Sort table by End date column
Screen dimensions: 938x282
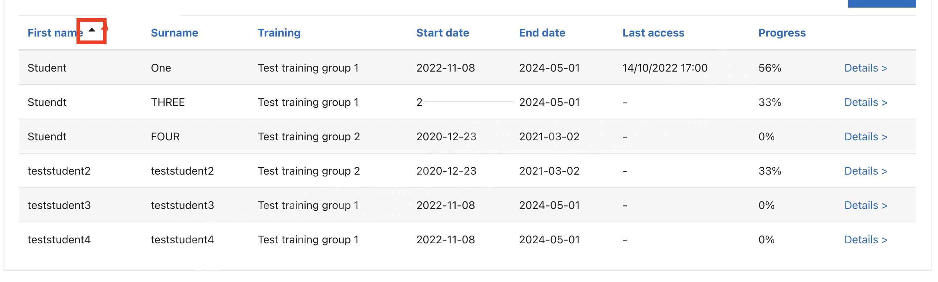[x=542, y=33]
